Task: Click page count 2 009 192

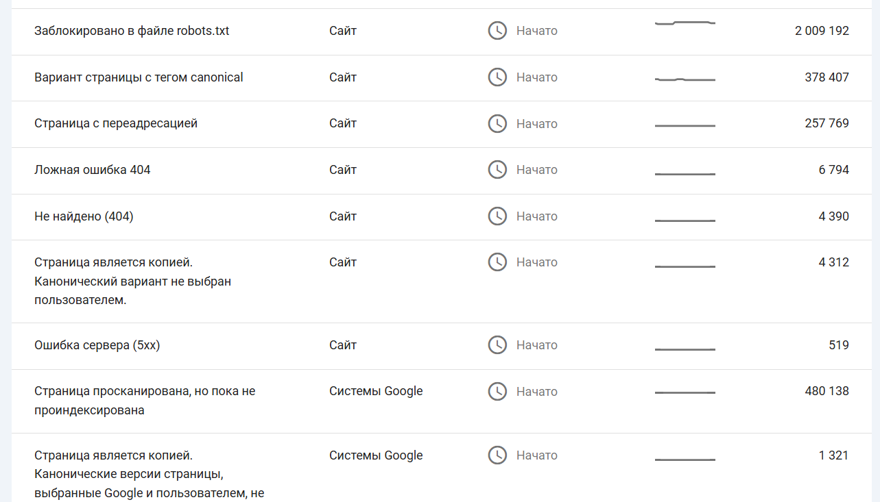Action: click(822, 31)
